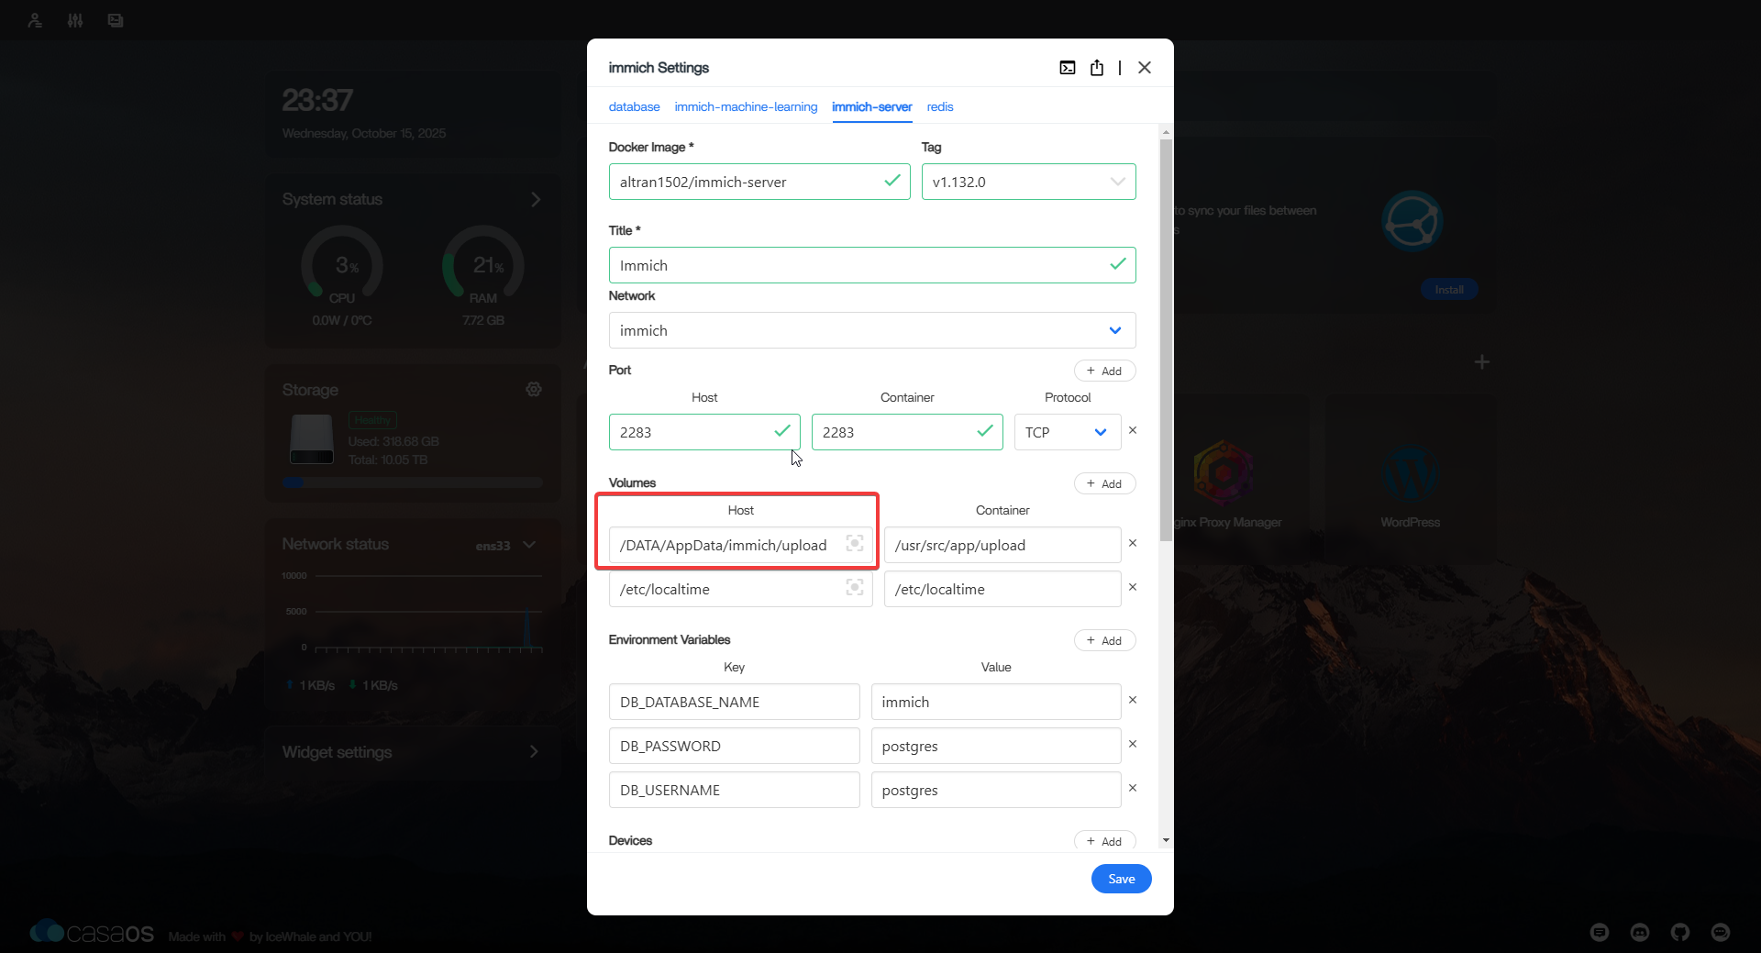
Task: Expand the Widget settings panel
Action: click(x=534, y=752)
